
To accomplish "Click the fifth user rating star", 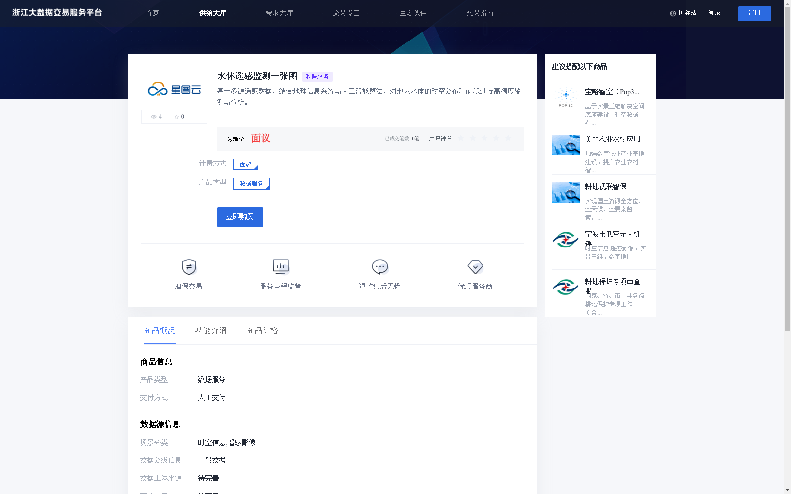I will click(x=508, y=138).
